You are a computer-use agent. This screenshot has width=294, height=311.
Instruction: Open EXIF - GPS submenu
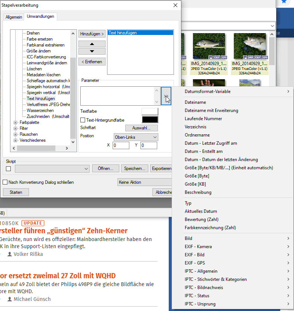coord(233,263)
